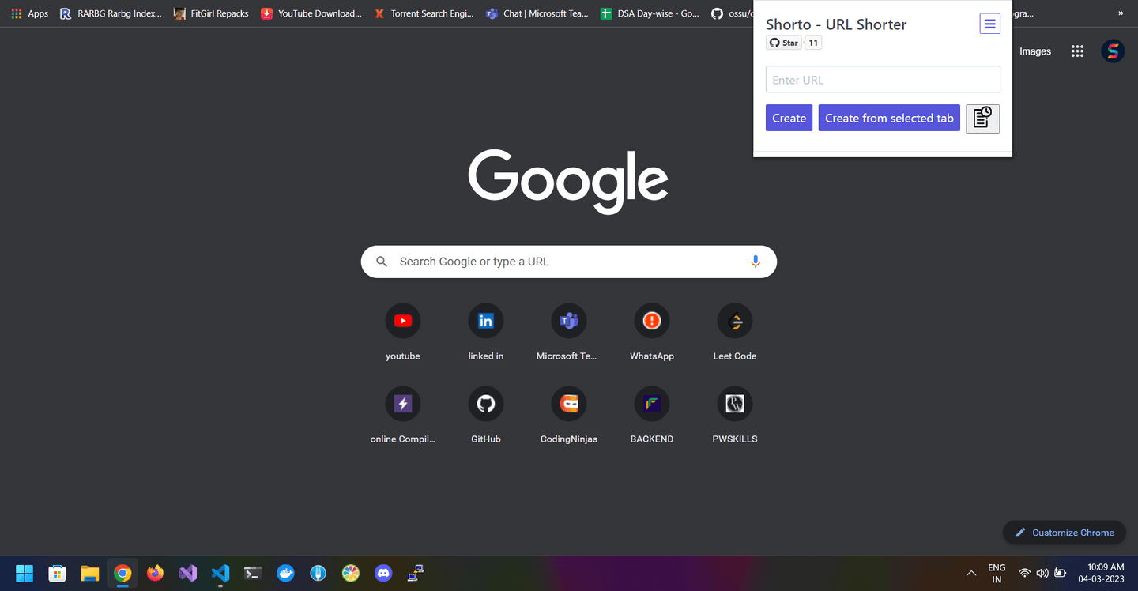This screenshot has width=1138, height=591.
Task: Open the GitHub shortcut tile
Action: tap(486, 415)
